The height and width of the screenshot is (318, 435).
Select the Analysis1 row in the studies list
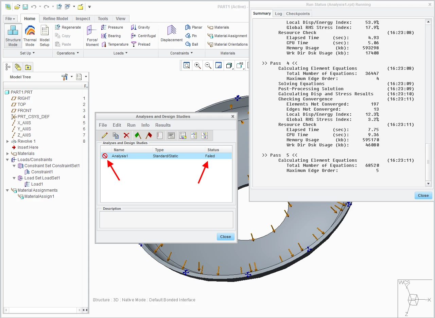(x=167, y=156)
